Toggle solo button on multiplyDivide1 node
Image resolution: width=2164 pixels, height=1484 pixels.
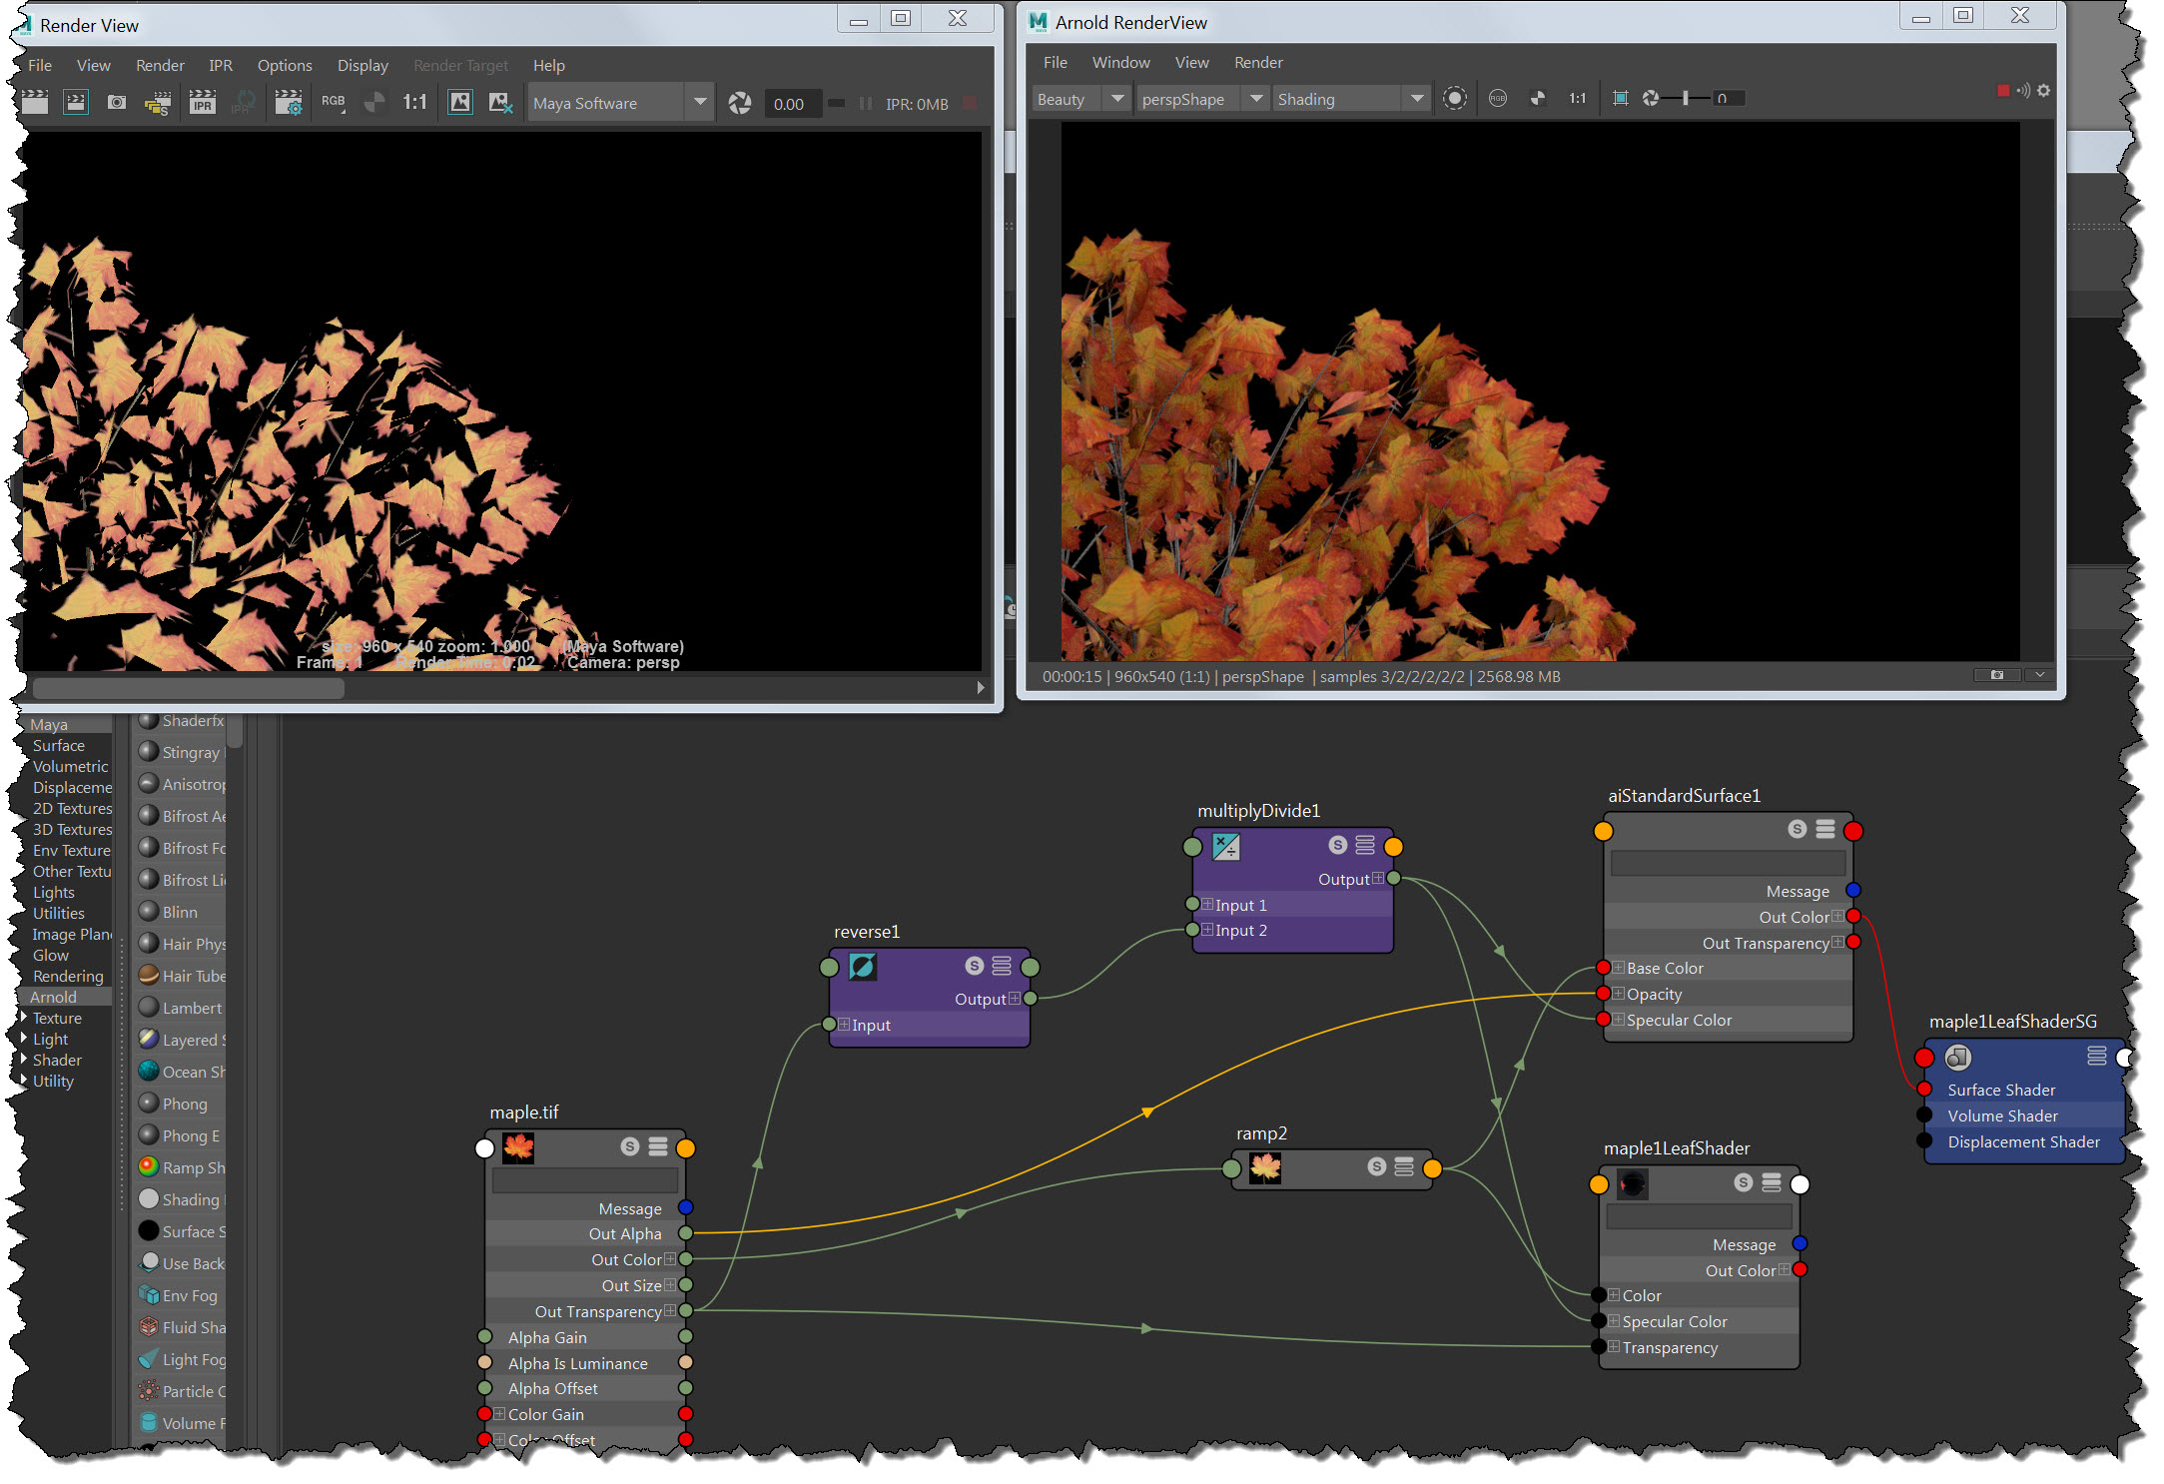tap(1337, 845)
